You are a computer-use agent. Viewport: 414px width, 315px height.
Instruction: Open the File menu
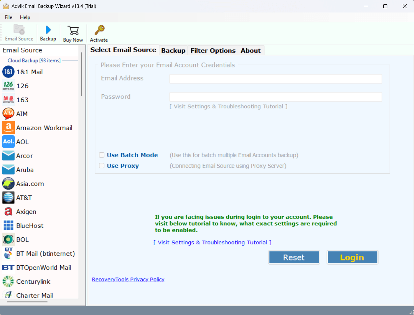coord(9,17)
